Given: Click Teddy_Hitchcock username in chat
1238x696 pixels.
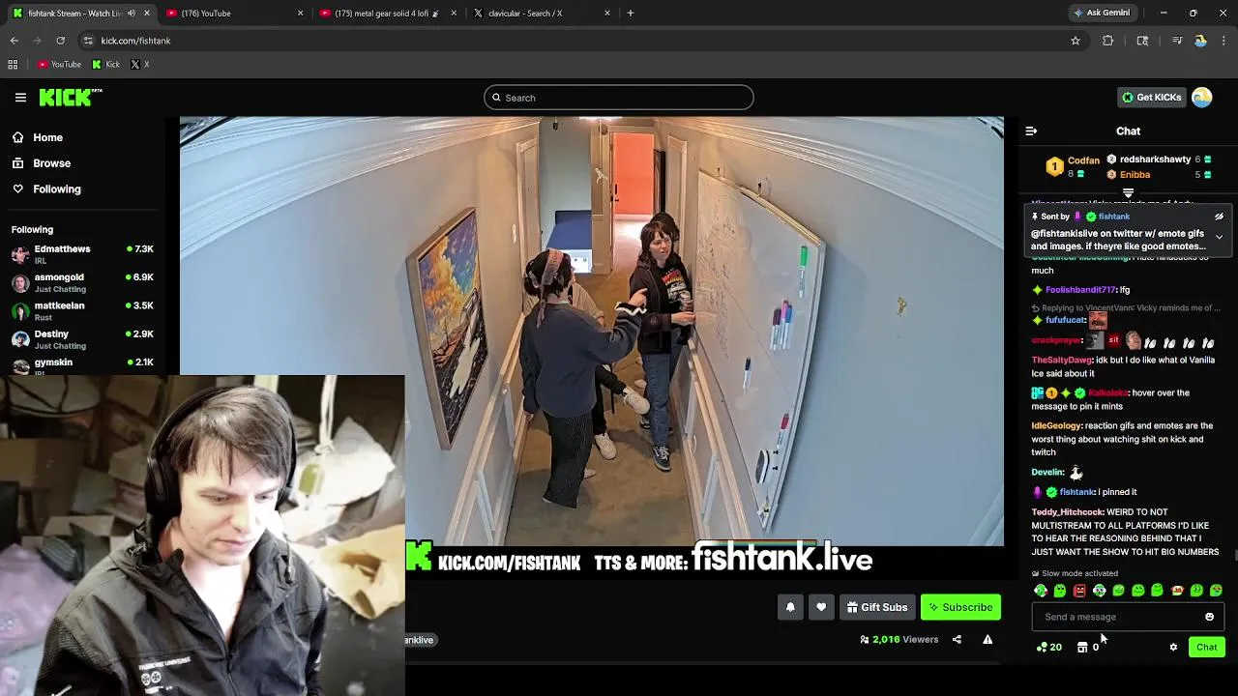Looking at the screenshot, I should [x=1067, y=512].
